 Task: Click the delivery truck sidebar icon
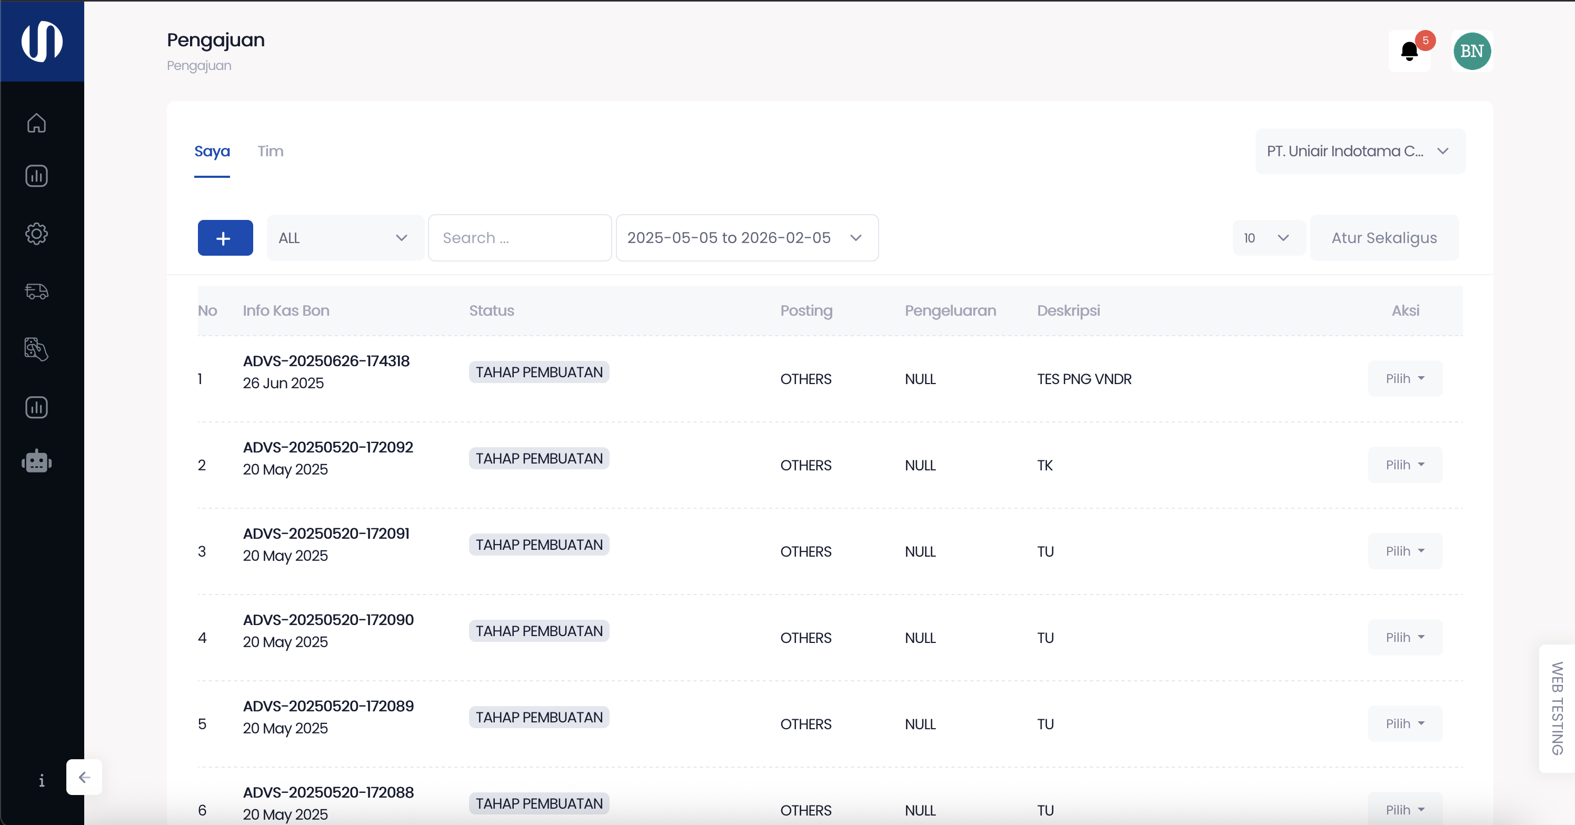[37, 291]
